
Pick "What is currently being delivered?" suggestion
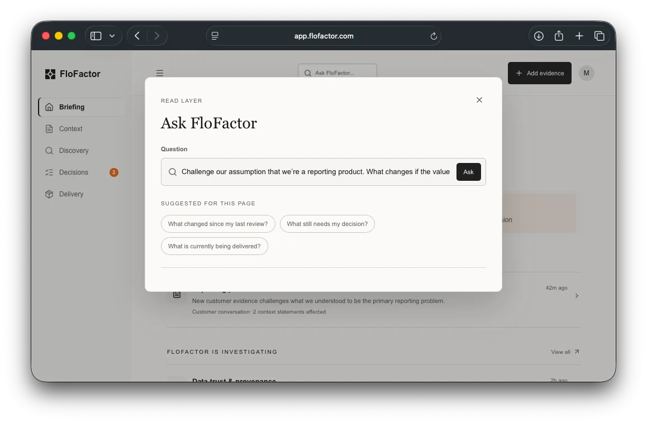click(x=214, y=246)
